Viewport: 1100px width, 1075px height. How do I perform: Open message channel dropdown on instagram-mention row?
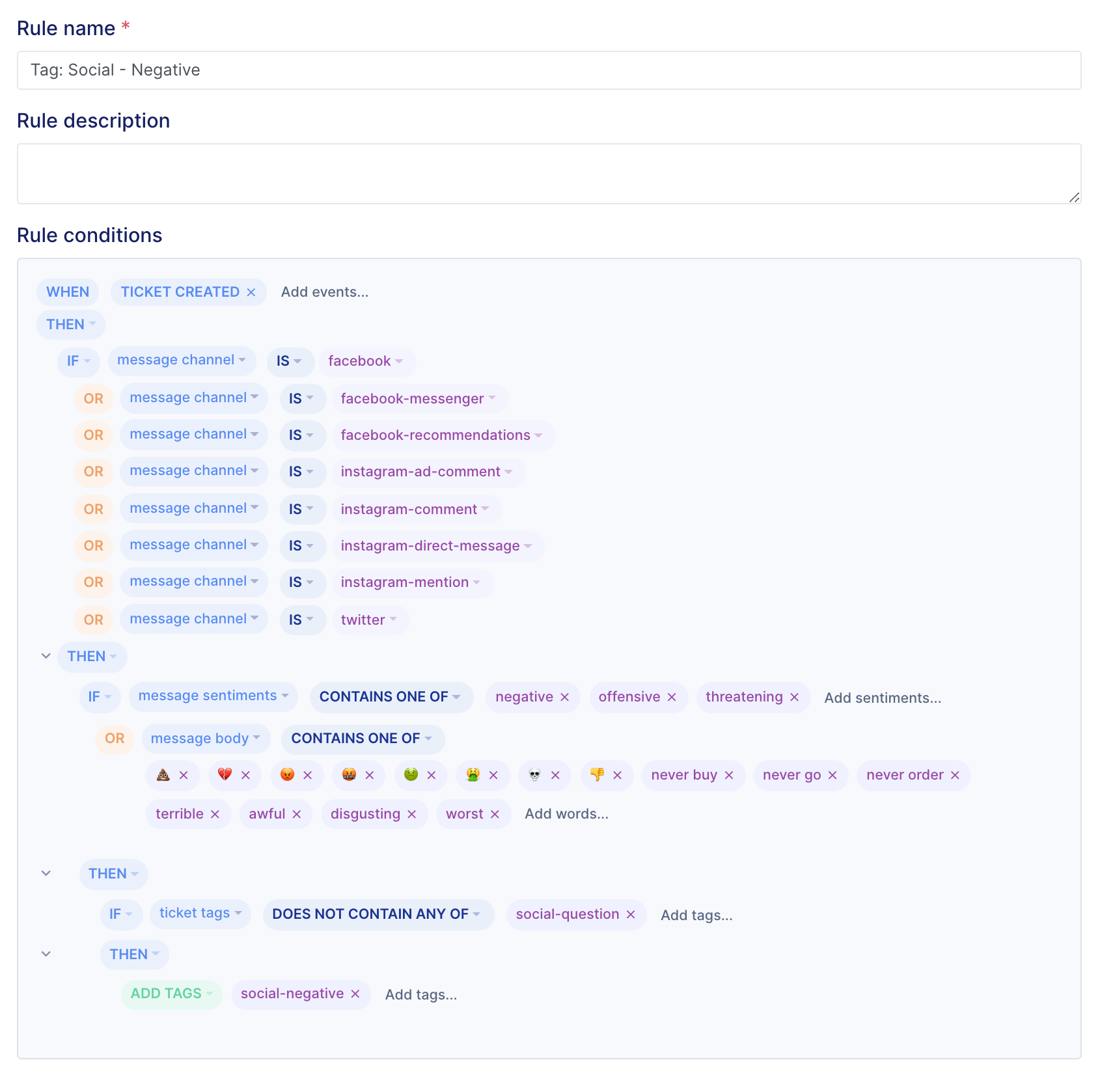pyautogui.click(x=194, y=582)
